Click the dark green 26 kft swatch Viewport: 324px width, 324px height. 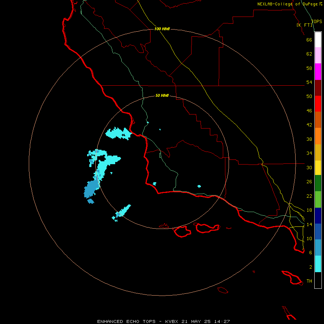point(318,183)
